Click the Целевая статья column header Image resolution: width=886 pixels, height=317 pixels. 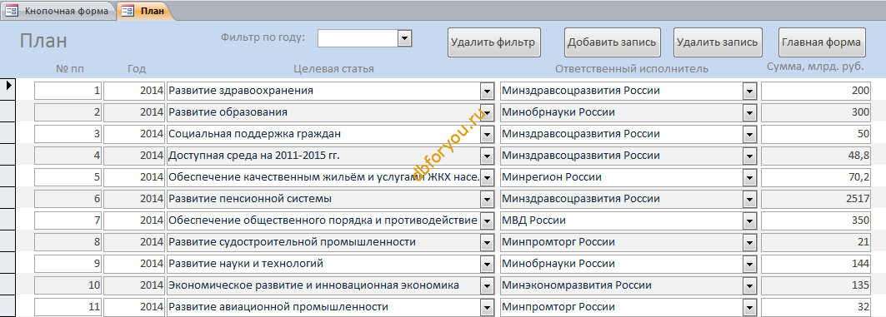[334, 69]
